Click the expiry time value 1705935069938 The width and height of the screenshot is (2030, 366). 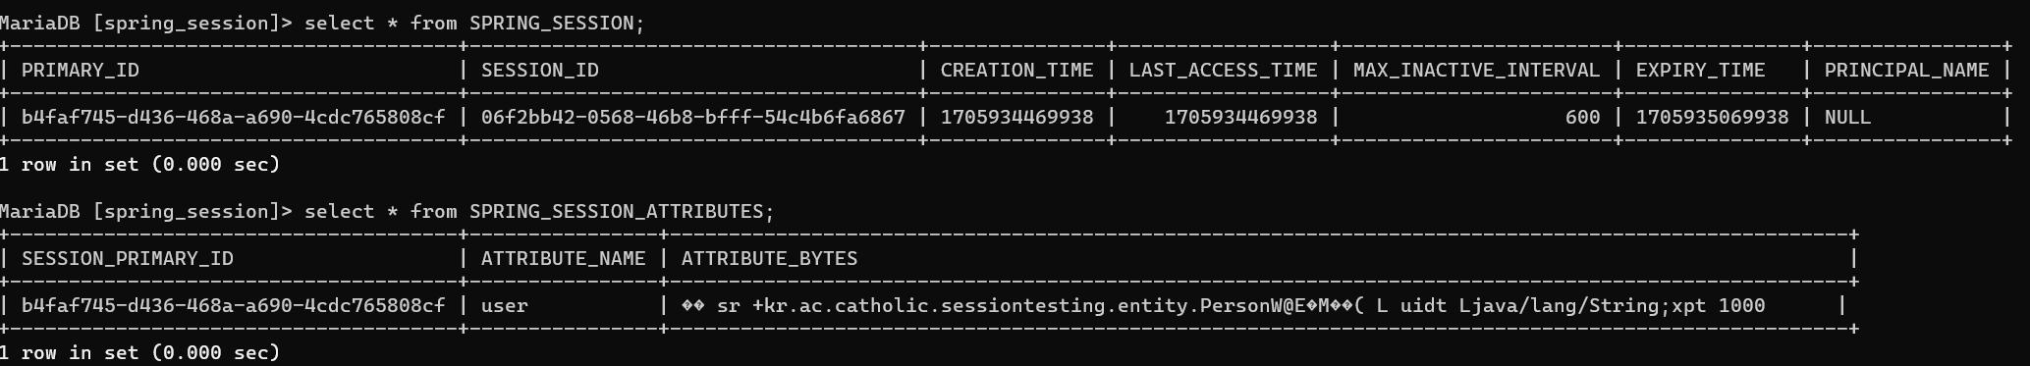tap(1712, 117)
